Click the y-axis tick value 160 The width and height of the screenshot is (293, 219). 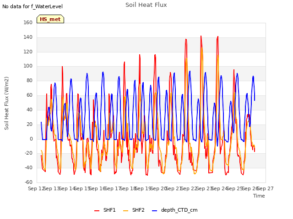[28, 22]
